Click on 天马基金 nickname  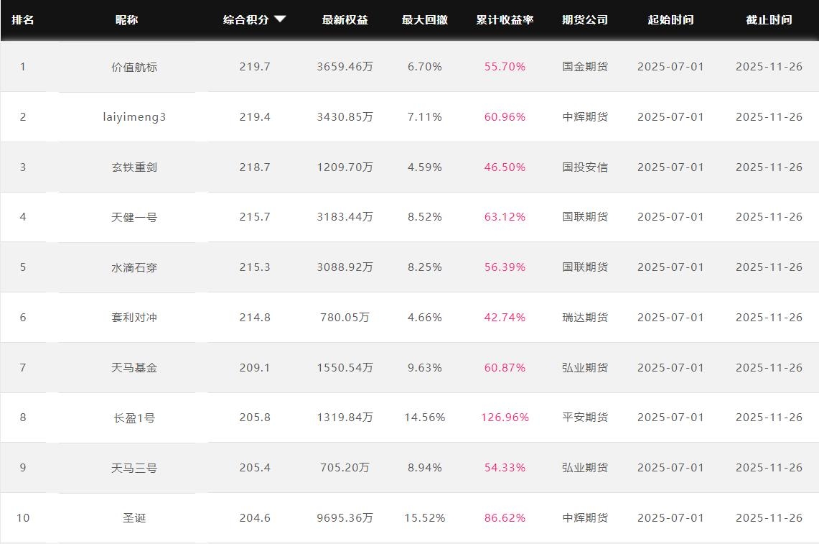134,367
